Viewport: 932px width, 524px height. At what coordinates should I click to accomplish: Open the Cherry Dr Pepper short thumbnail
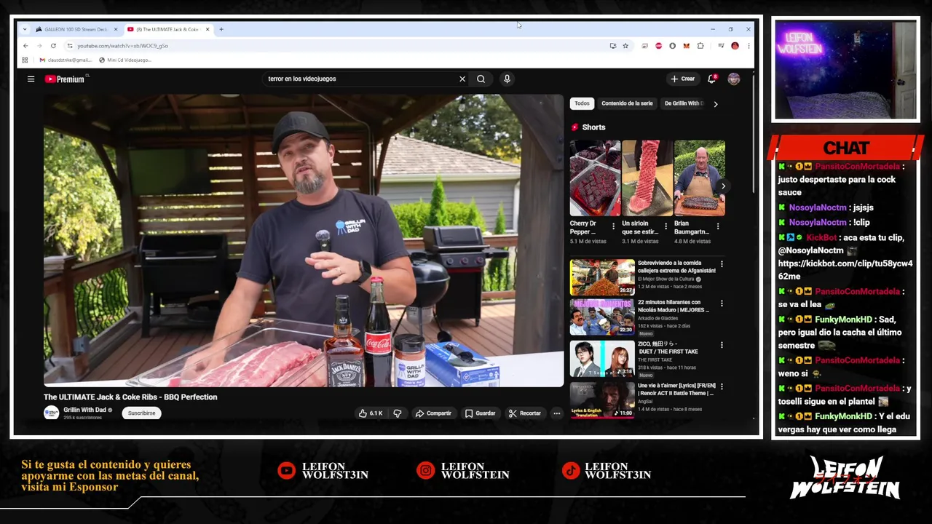[595, 178]
